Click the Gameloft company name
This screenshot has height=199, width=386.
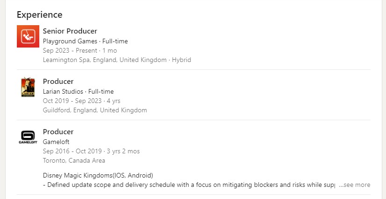coord(56,142)
